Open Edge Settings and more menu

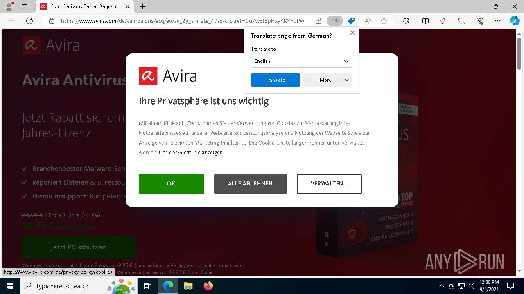coord(498,21)
